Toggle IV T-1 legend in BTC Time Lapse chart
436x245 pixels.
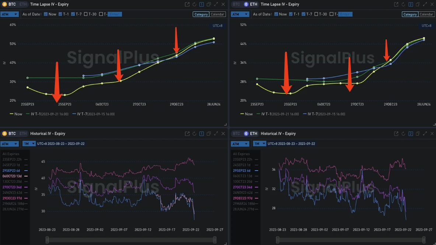47,114
